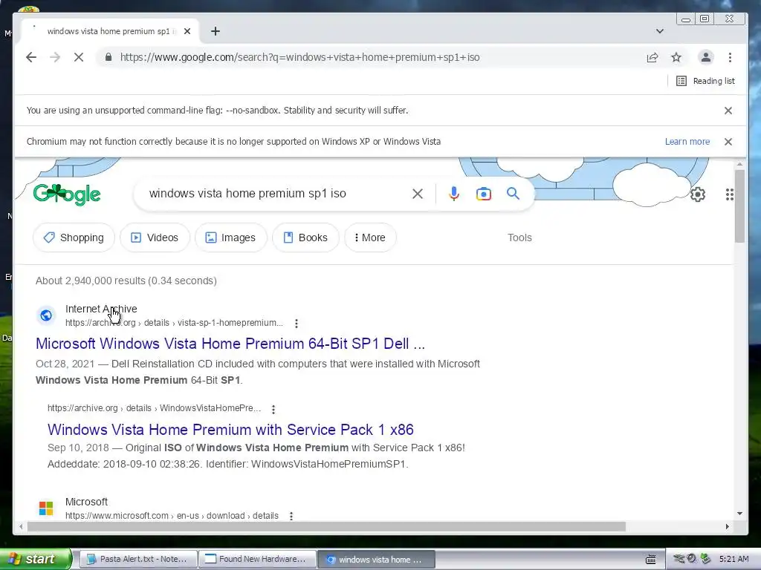
Task: Click the scroll down arrow
Action: tap(739, 514)
